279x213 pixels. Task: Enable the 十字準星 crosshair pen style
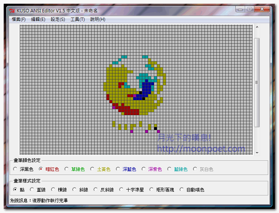tap(121, 189)
